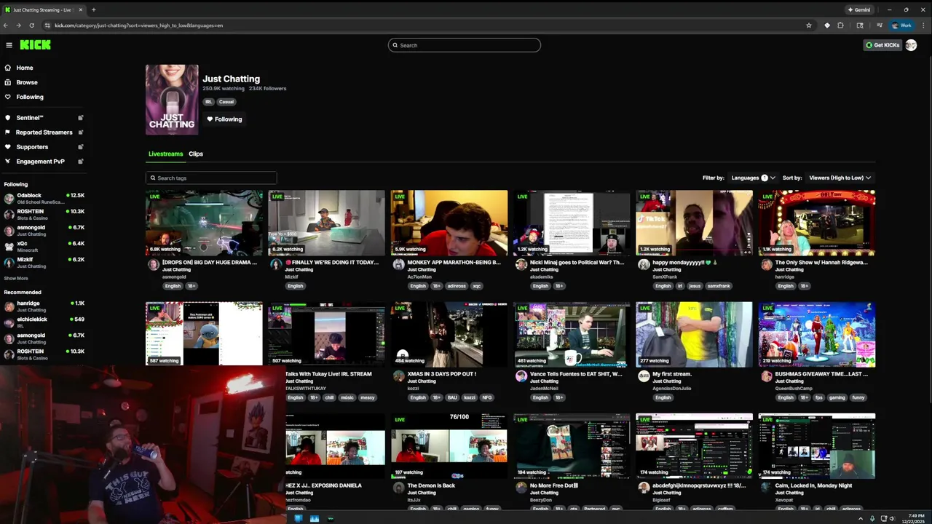Go to Home in sidebar
Viewport: 932px width, 524px height.
click(x=25, y=68)
